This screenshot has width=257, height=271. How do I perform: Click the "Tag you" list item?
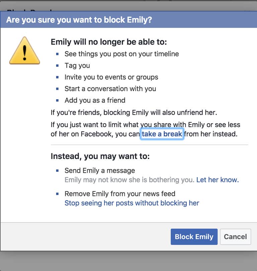77,65
